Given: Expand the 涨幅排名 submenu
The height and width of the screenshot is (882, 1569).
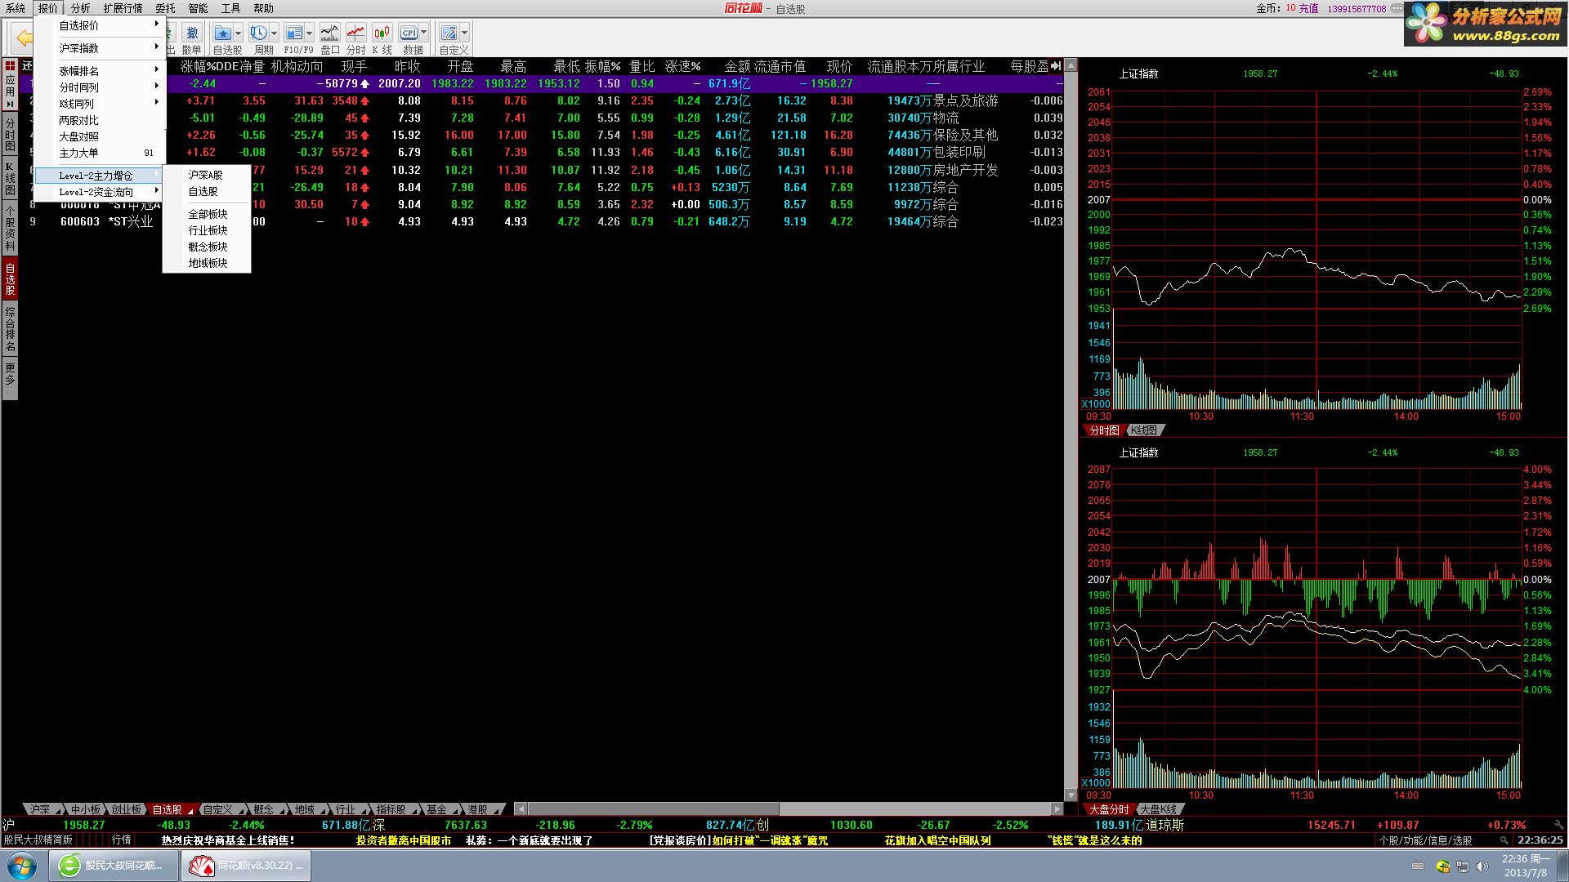Looking at the screenshot, I should tap(101, 71).
